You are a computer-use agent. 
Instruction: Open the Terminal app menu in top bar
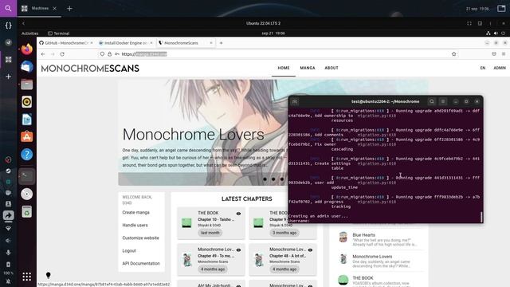coord(58,33)
